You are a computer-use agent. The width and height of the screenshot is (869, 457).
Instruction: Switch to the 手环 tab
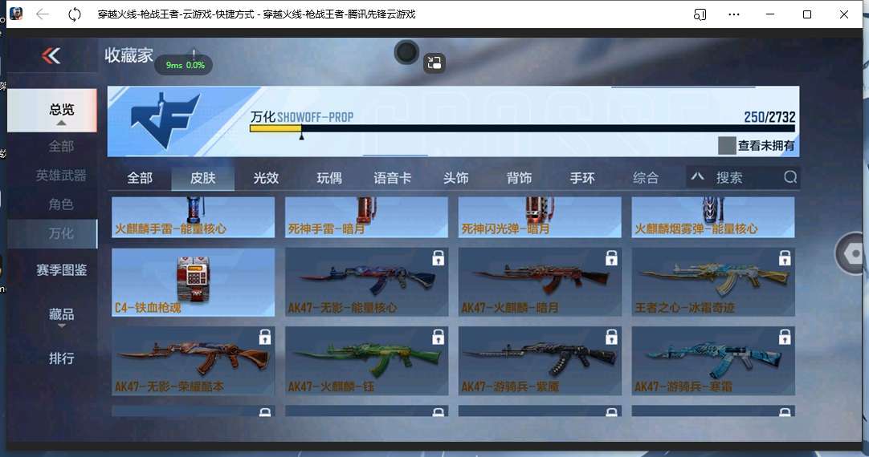(x=582, y=178)
